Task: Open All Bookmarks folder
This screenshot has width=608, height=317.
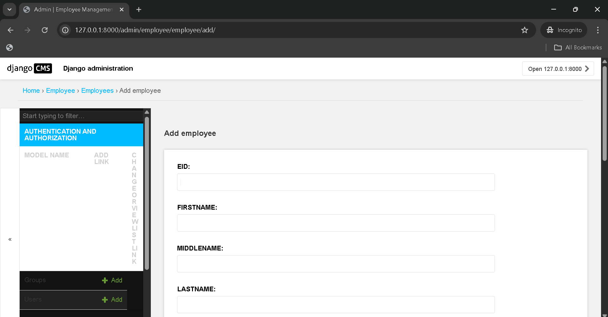Action: click(578, 48)
